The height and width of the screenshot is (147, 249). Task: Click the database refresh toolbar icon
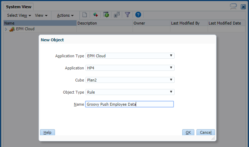tap(95, 15)
